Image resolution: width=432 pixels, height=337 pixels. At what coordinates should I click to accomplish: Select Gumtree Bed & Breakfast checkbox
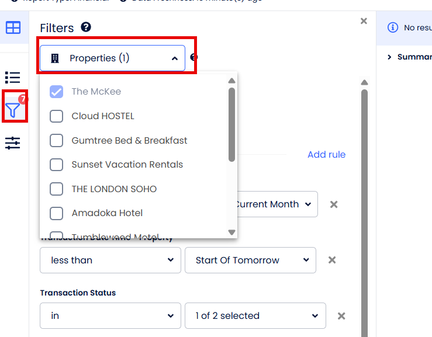(57, 141)
